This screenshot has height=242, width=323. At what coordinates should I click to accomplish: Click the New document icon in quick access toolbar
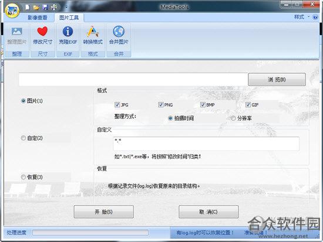pyautogui.click(x=28, y=8)
